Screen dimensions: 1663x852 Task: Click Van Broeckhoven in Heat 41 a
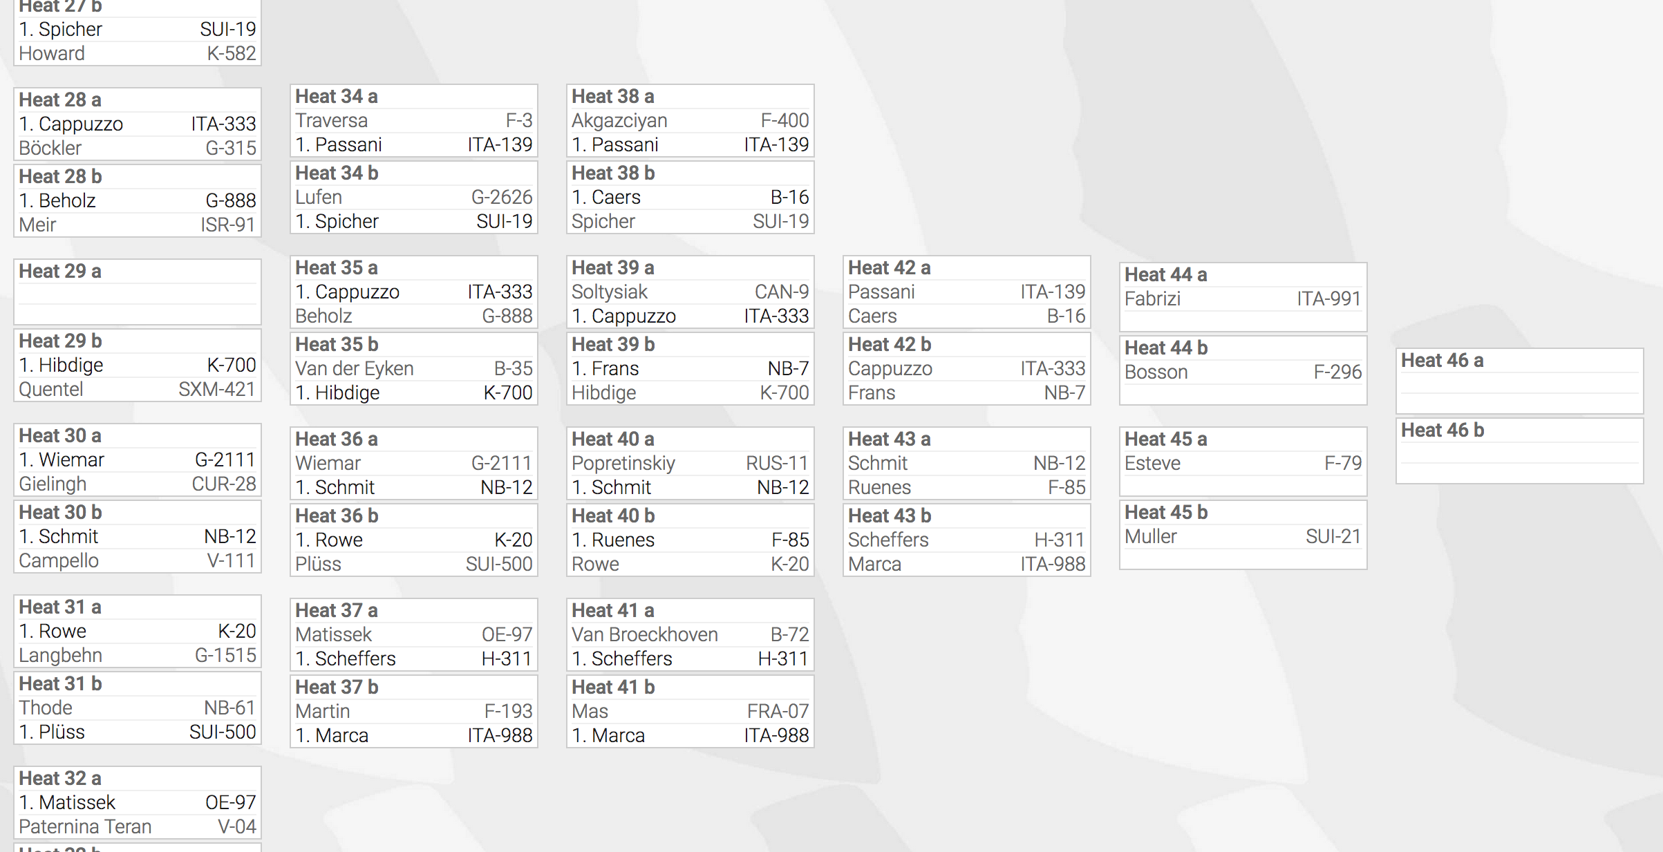click(x=645, y=635)
